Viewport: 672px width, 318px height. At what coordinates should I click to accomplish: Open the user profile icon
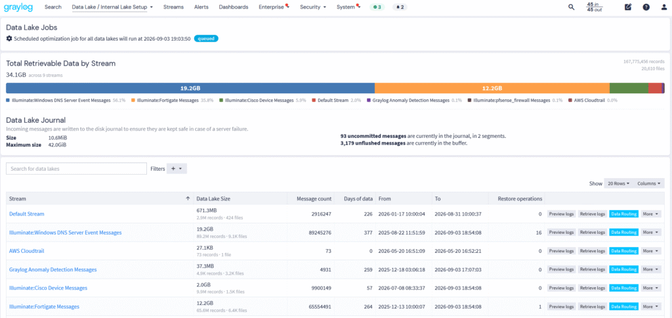pyautogui.click(x=664, y=7)
